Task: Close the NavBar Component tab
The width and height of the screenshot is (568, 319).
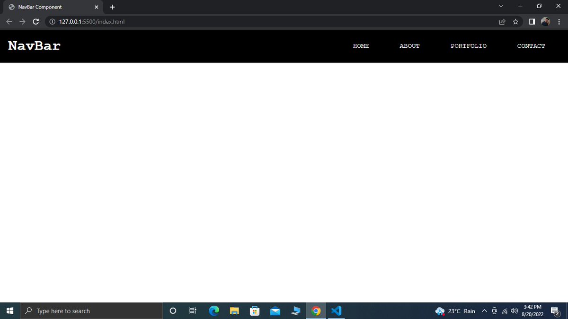Action: [96, 7]
